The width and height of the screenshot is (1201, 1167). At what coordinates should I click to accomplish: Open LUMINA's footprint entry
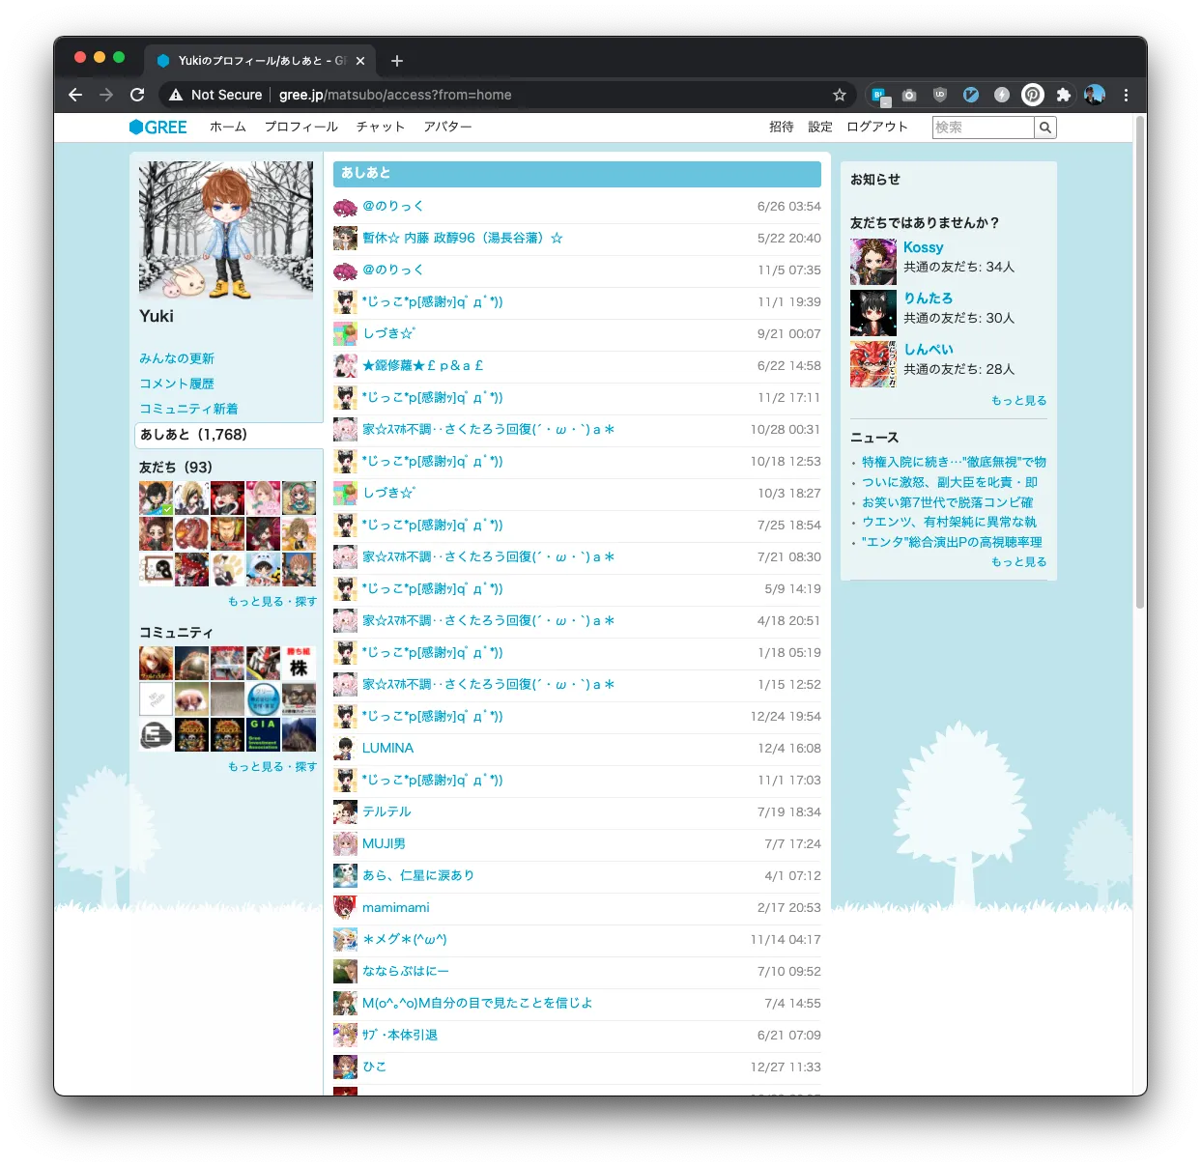pos(387,748)
